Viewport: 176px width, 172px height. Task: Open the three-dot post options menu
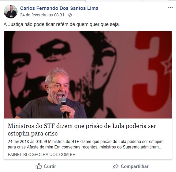pyautogui.click(x=171, y=8)
